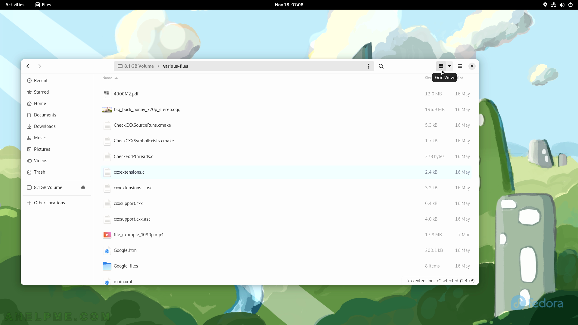
Task: Select cxxsupport.cxx file icon
Action: (x=107, y=203)
